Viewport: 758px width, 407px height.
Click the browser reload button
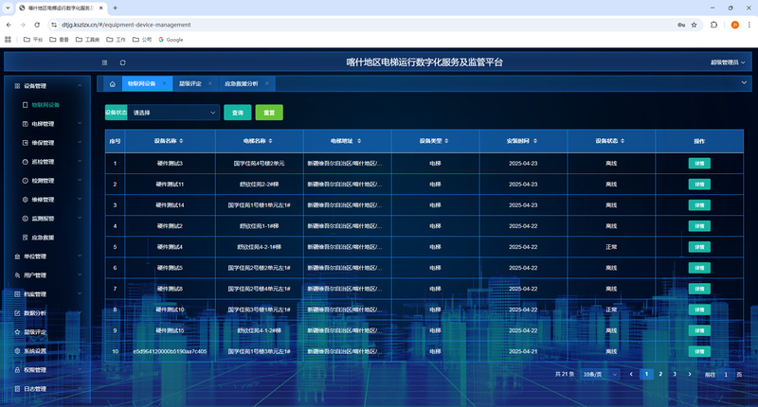coord(37,25)
